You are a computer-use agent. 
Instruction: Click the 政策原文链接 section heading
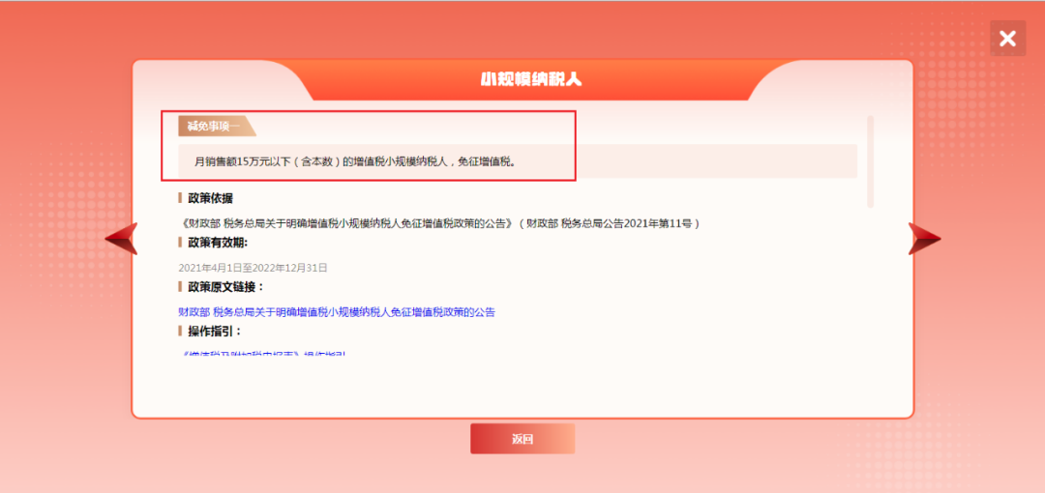[x=225, y=287]
